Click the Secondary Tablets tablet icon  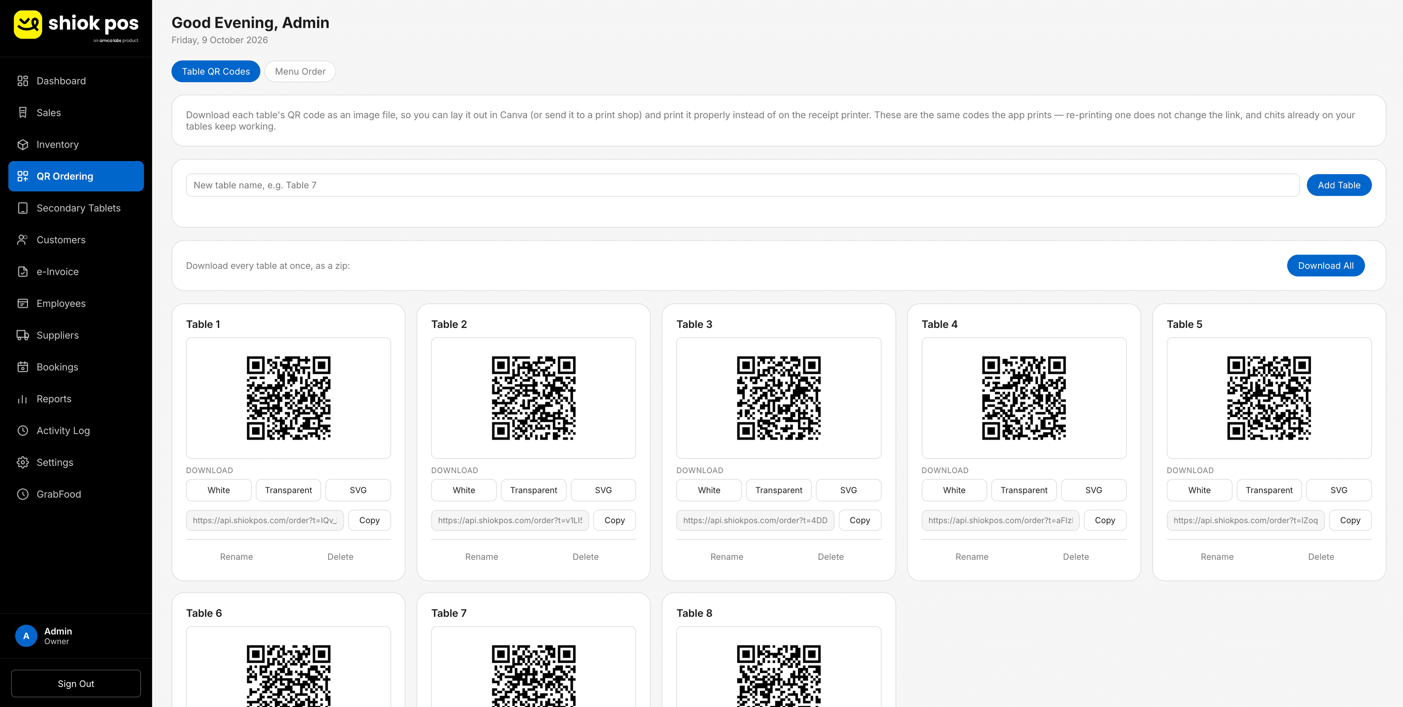[22, 209]
